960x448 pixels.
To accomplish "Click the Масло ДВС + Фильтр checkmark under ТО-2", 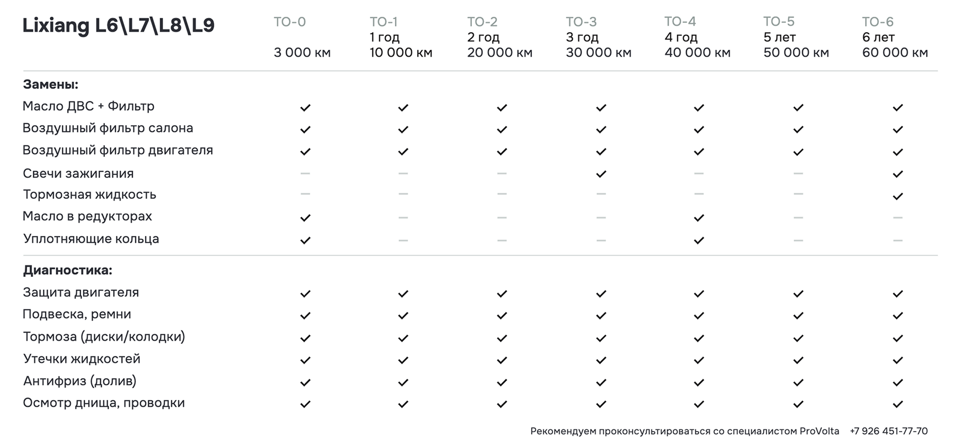I will click(x=502, y=108).
